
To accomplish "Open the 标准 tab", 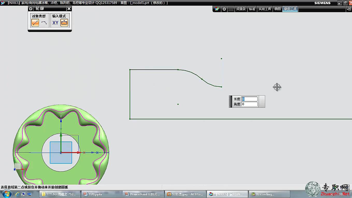I will [252, 9].
